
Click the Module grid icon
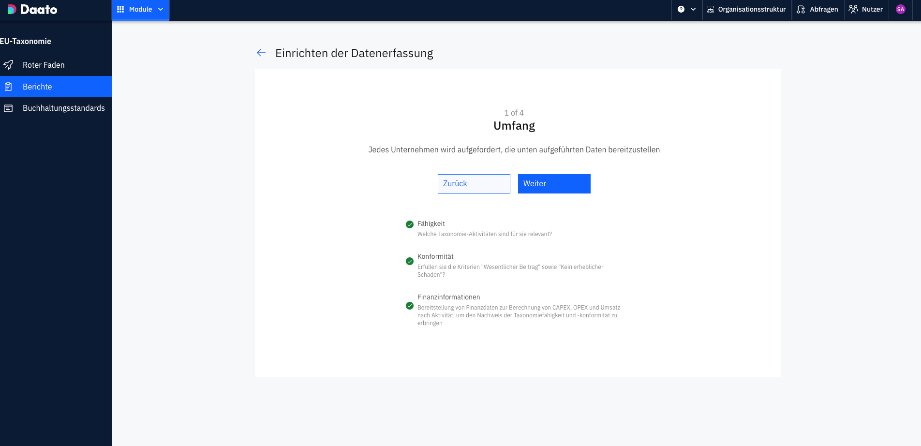point(120,9)
